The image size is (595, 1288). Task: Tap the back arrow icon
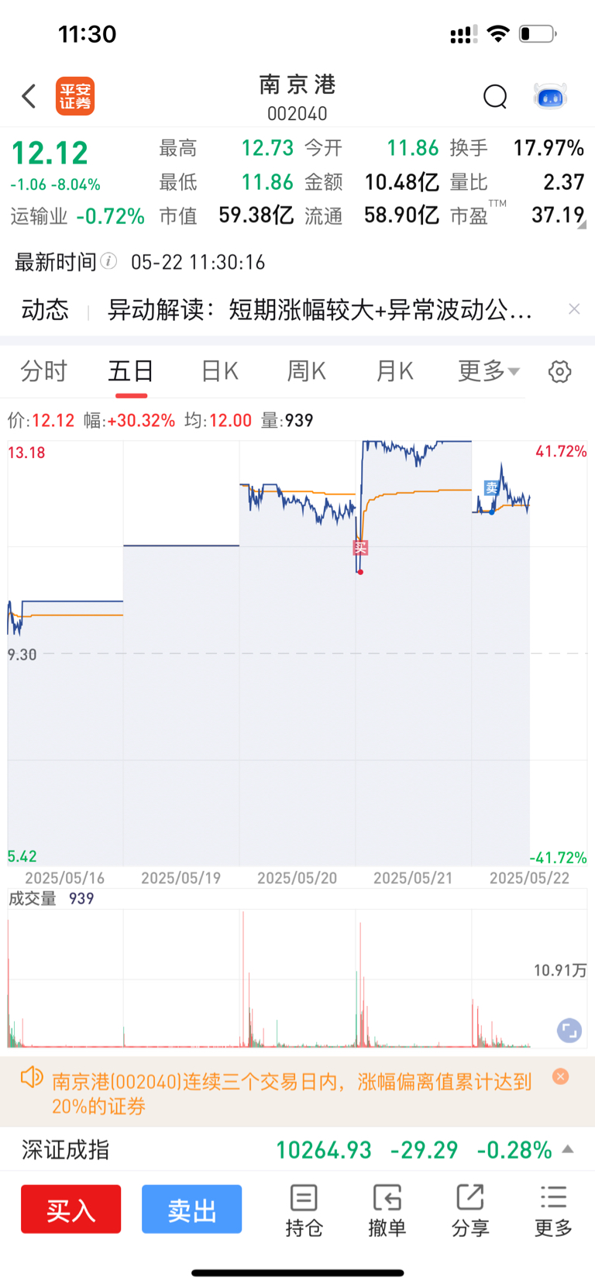(29, 97)
